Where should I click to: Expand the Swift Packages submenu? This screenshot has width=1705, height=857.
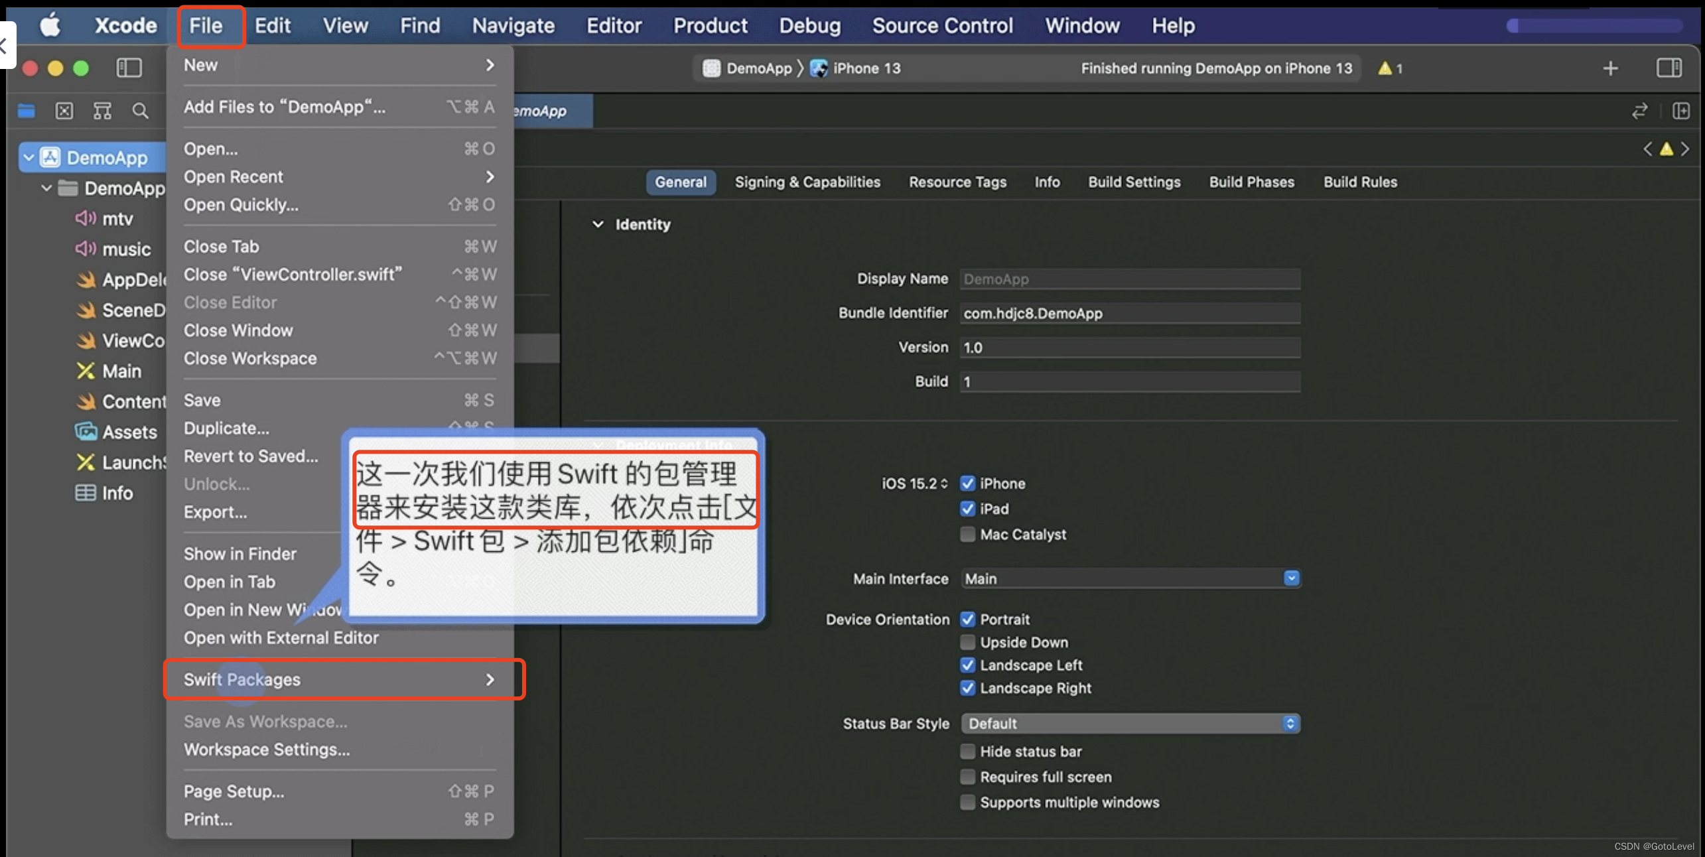[x=340, y=680]
